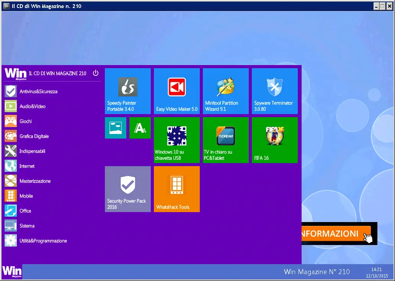Open the Security Power Pack 2016 tile
The image size is (395, 281).
pos(128,189)
